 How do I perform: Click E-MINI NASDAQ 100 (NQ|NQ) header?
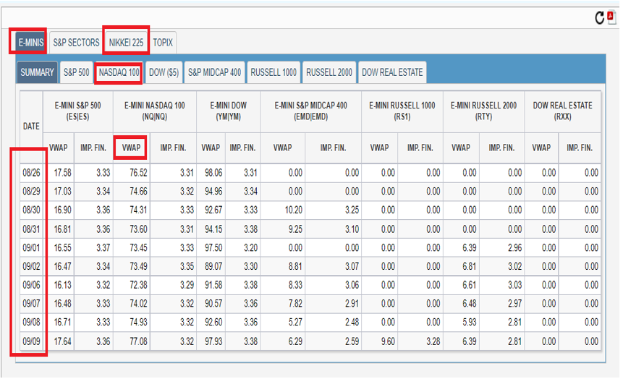click(x=155, y=111)
